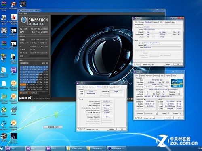
Task: Click the 细节 details button in Cinebench ranking
Action: tap(45, 63)
